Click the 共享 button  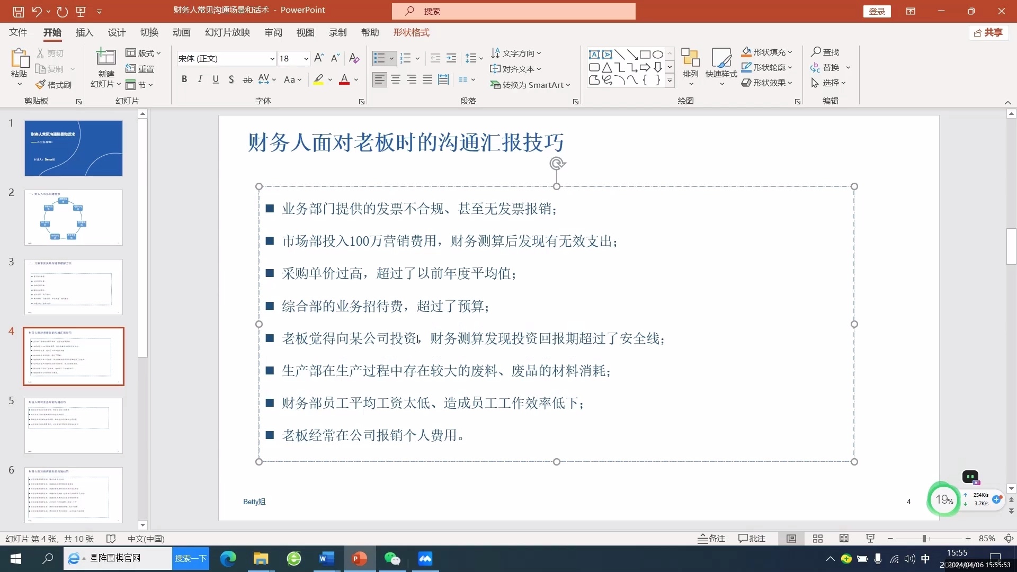click(x=988, y=32)
